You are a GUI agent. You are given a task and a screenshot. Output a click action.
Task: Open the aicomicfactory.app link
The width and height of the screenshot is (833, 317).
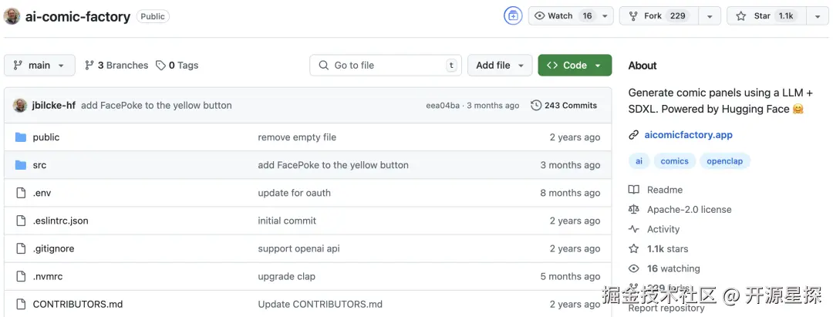pyautogui.click(x=688, y=135)
